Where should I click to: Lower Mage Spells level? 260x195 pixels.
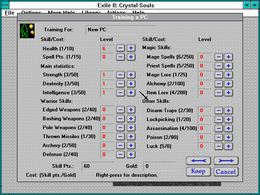[x=219, y=57]
